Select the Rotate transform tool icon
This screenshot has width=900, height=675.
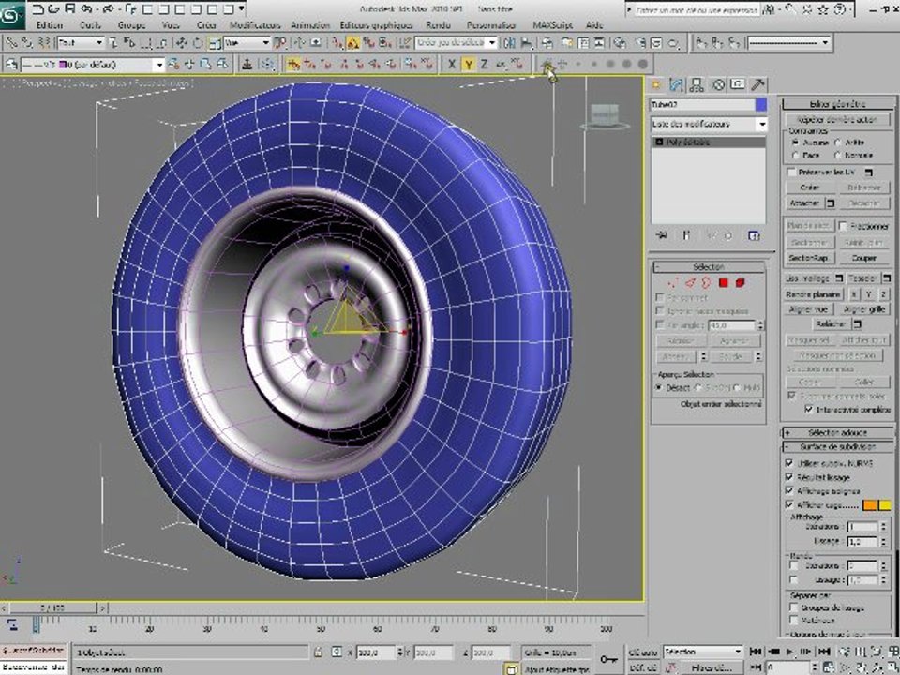click(198, 43)
